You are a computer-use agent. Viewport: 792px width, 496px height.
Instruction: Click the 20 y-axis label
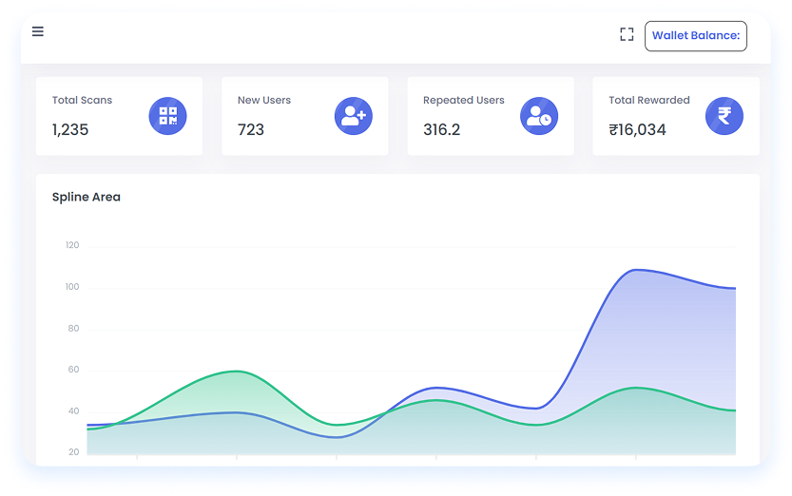(73, 452)
